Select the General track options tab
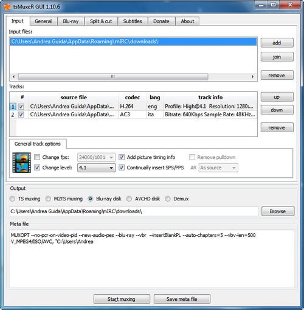The height and width of the screenshot is (310, 304). (38, 144)
